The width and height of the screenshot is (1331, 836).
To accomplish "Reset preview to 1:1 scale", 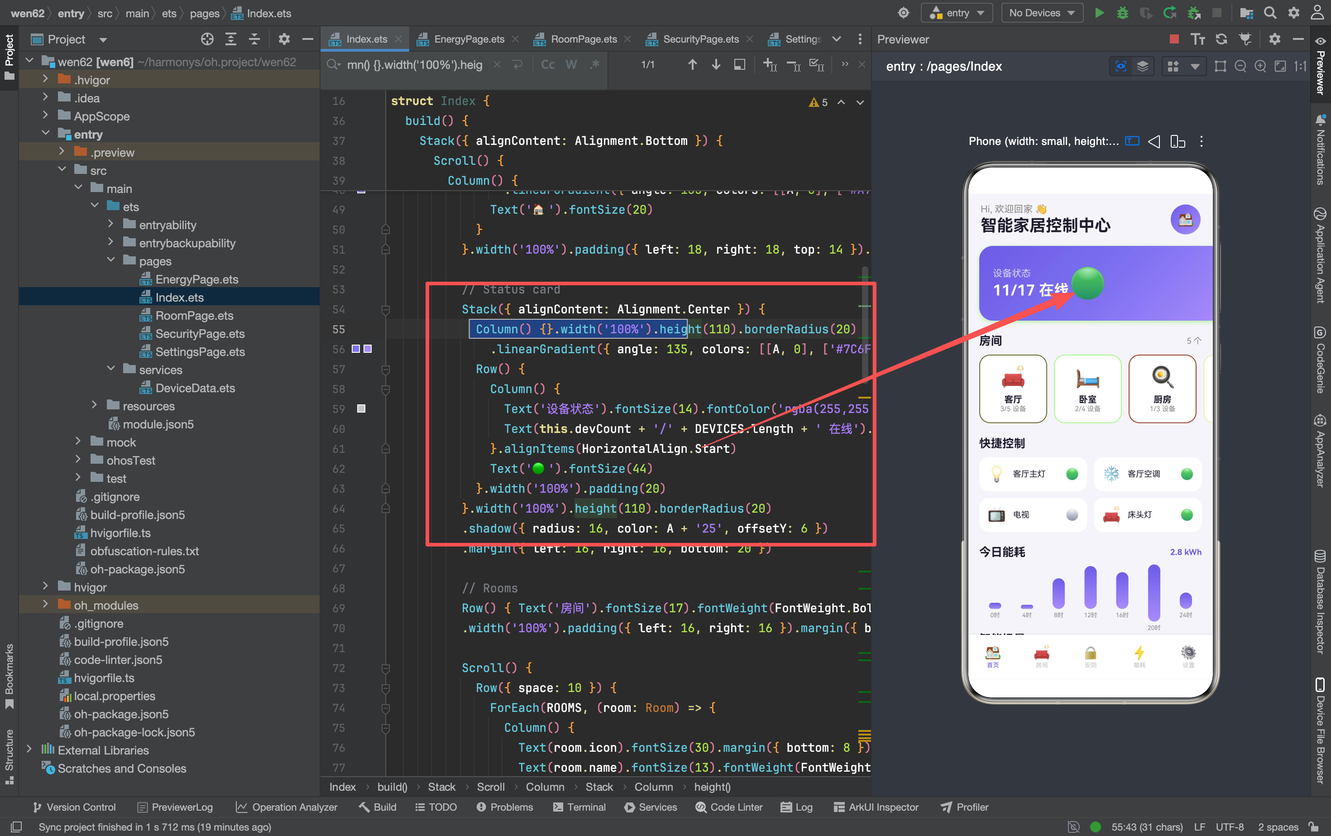I will [x=1301, y=67].
